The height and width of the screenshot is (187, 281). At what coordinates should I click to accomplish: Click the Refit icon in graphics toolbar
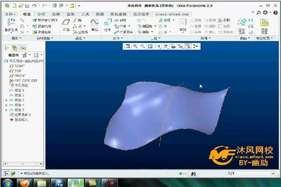click(128, 46)
